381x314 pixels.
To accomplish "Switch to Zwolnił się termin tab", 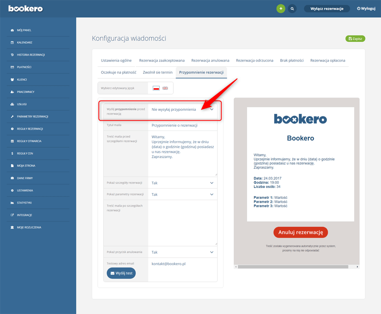I will tap(158, 72).
